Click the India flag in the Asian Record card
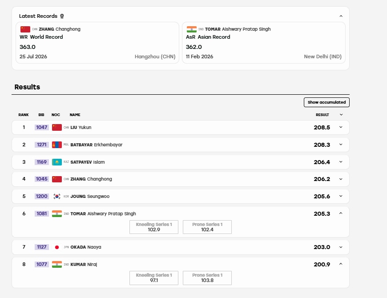Screen dimensions: 387x298 192,29
